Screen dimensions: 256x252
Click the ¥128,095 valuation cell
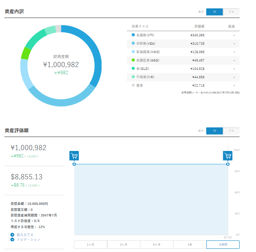click(197, 52)
